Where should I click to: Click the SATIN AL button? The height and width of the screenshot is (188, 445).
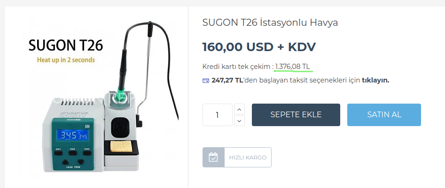coord(384,115)
